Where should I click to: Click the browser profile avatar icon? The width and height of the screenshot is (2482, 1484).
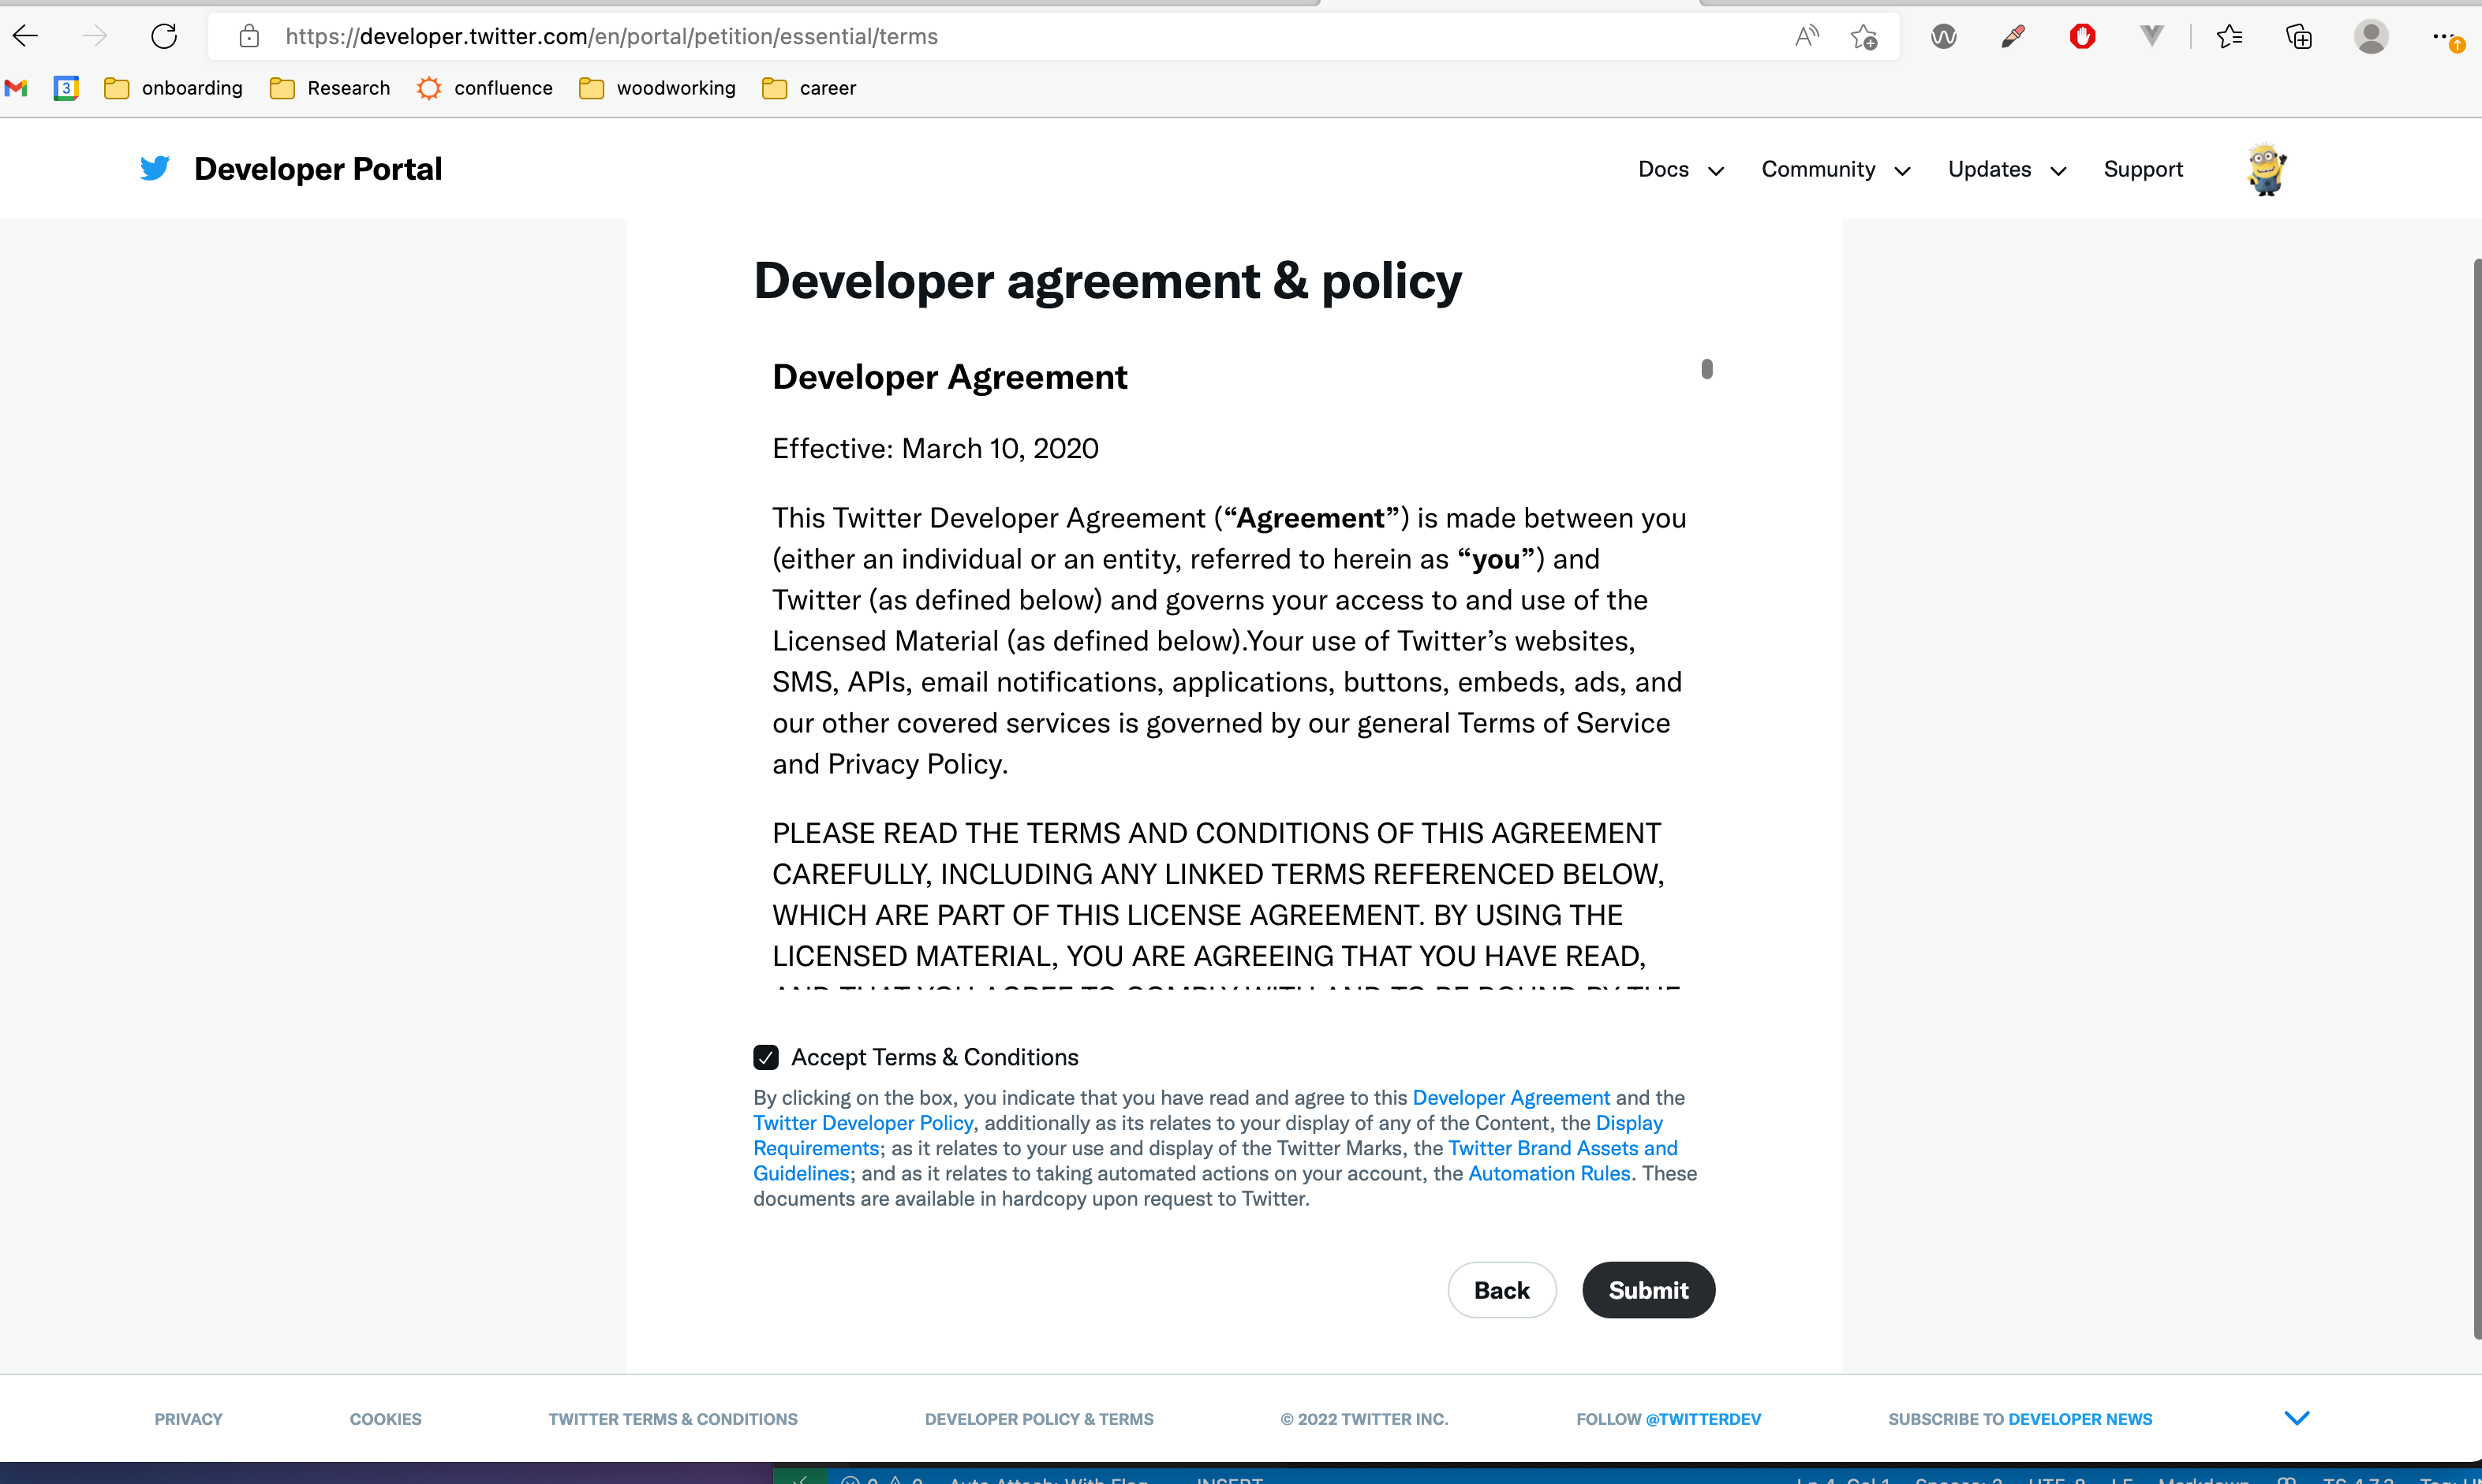click(x=2371, y=36)
